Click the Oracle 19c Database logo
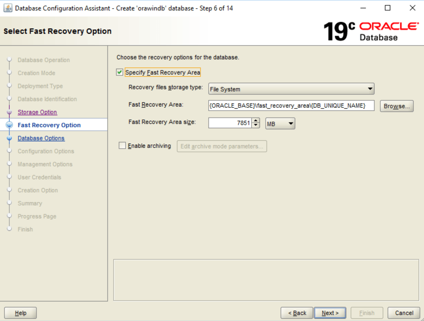The image size is (424, 321). pyautogui.click(x=370, y=31)
